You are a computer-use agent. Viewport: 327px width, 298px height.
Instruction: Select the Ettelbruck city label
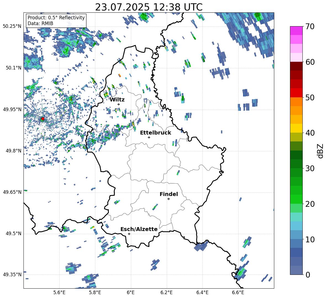pos(155,133)
